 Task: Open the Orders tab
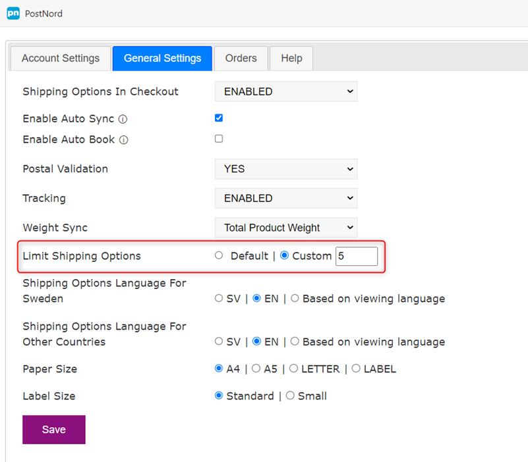(x=241, y=59)
